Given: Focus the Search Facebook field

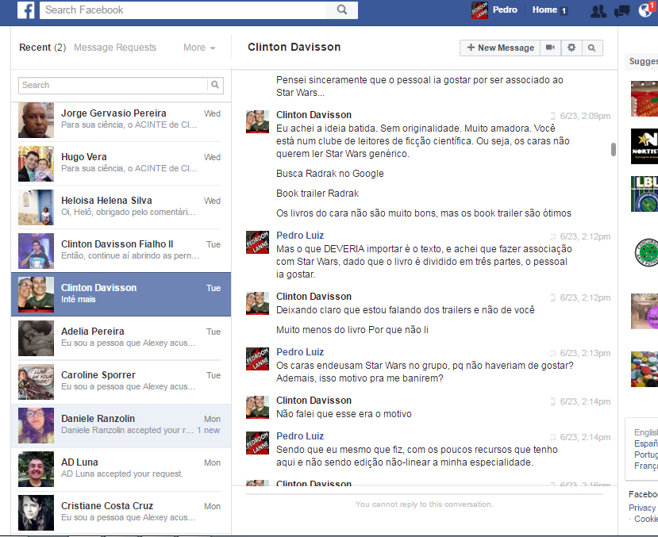Looking at the screenshot, I should click(183, 10).
